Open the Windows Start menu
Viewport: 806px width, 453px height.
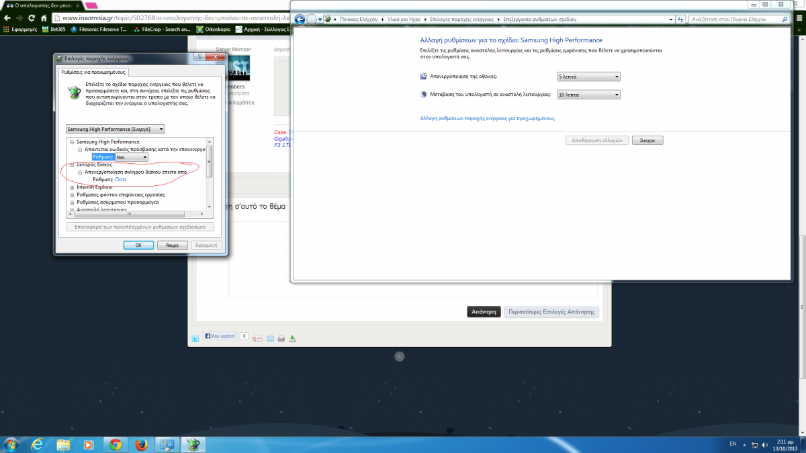(x=11, y=444)
